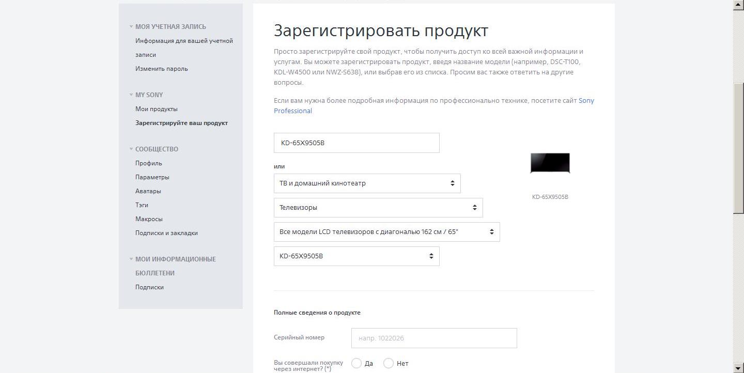
Task: Click the model name text field
Action: (357, 143)
